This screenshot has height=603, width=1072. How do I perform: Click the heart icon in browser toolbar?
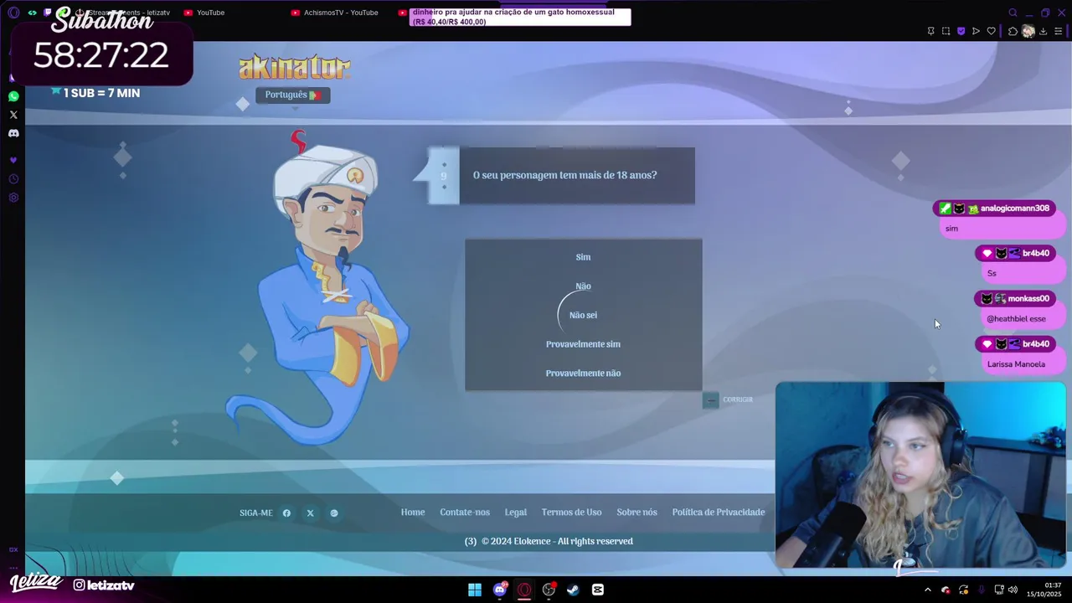tap(991, 31)
